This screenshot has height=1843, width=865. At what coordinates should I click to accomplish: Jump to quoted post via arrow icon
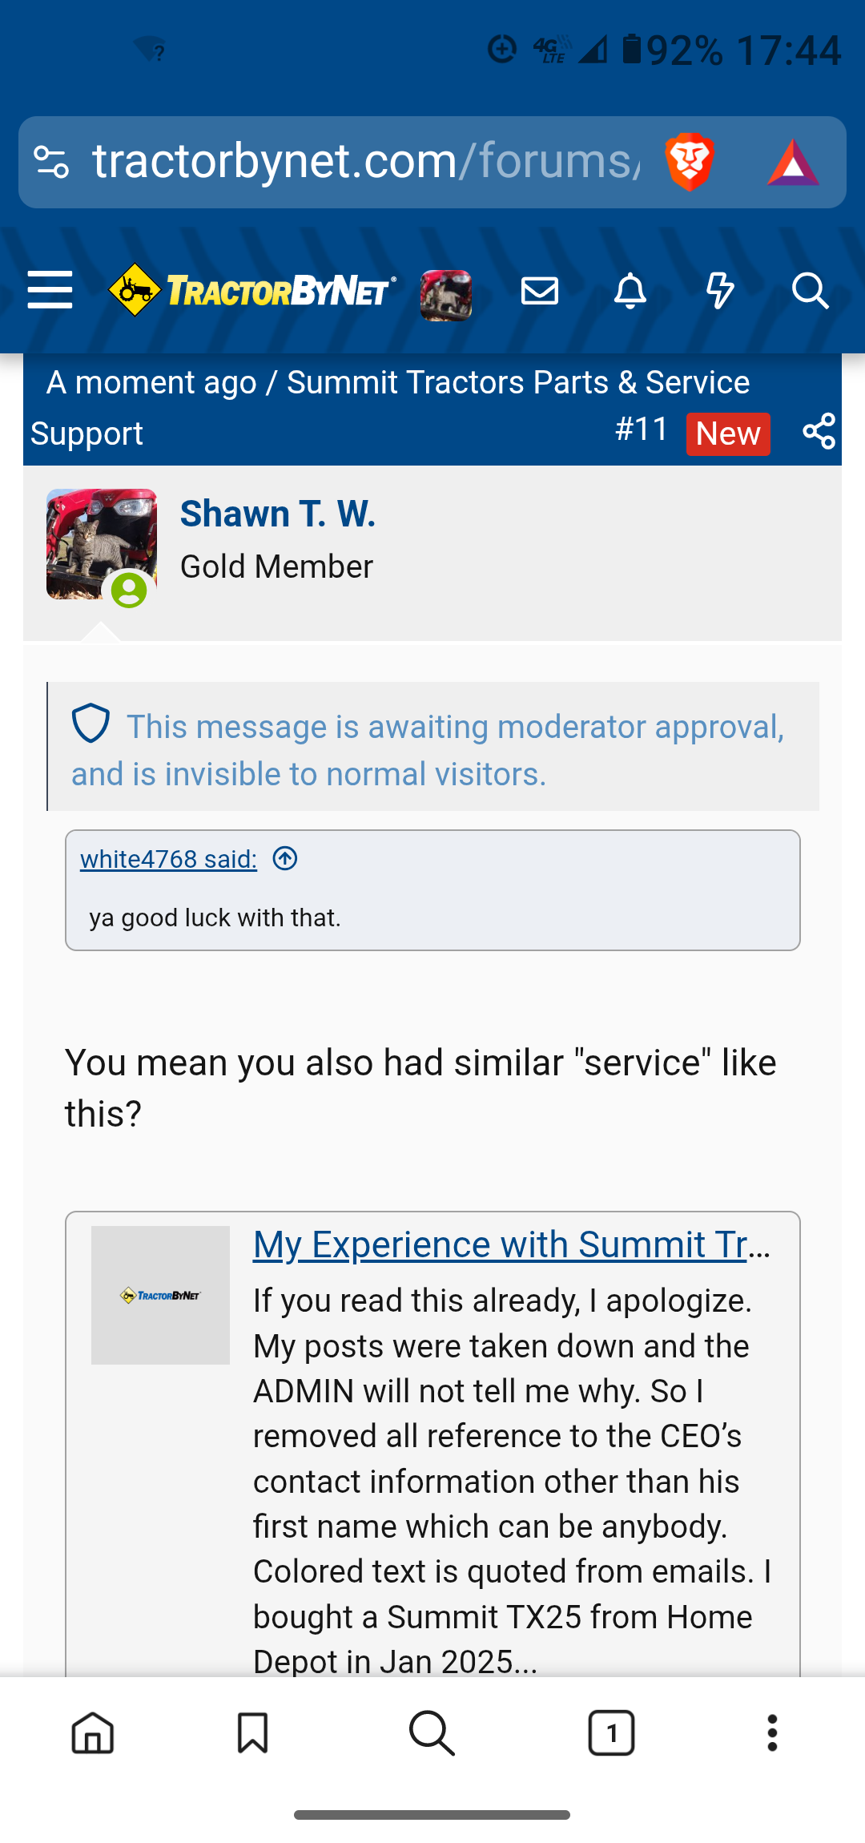(285, 859)
